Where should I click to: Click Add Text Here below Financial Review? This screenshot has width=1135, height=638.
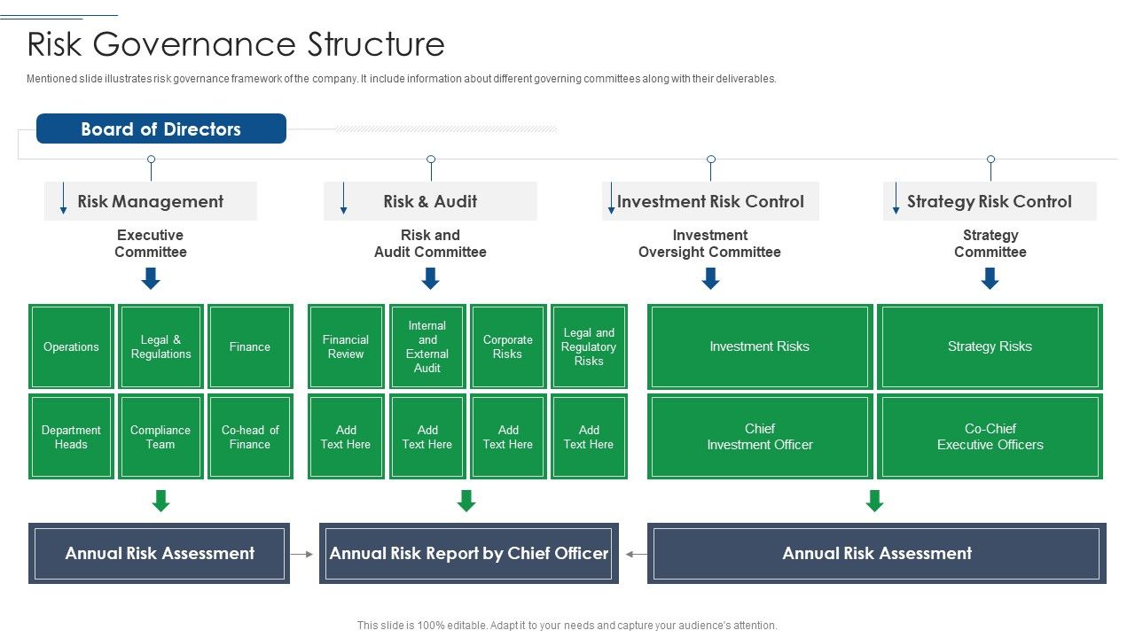[x=346, y=437]
